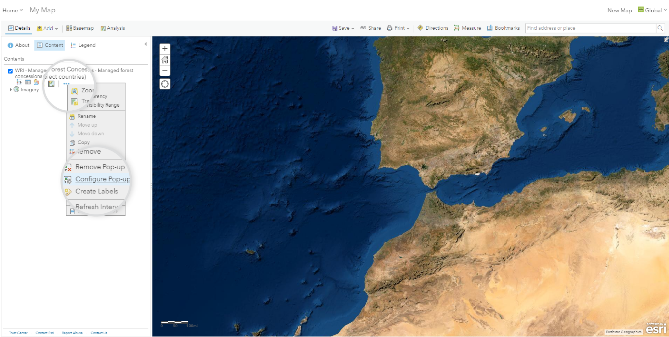The height and width of the screenshot is (337, 669).
Task: Click the esri logo on the map
Action: pyautogui.click(x=656, y=329)
